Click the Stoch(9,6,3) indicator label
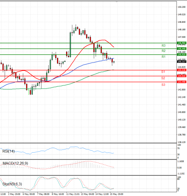Viewport: 187px width, 196px height. (12, 184)
